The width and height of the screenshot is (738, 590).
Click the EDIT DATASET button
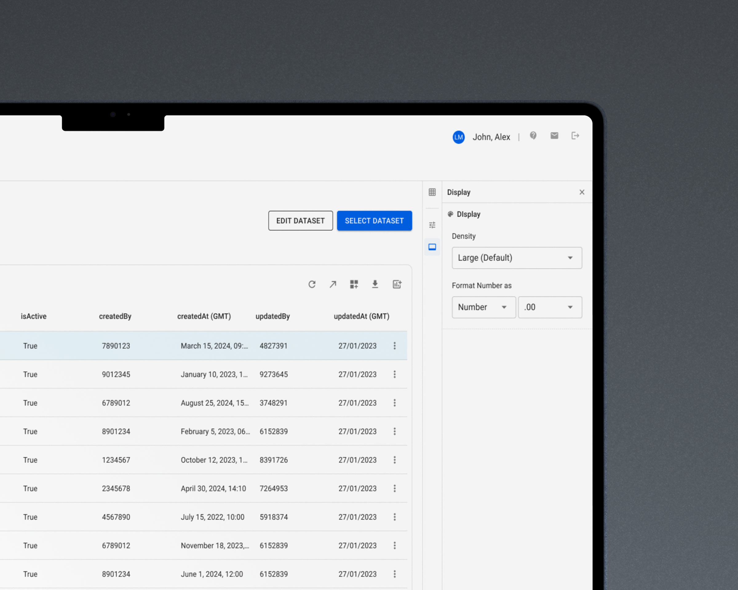(300, 221)
